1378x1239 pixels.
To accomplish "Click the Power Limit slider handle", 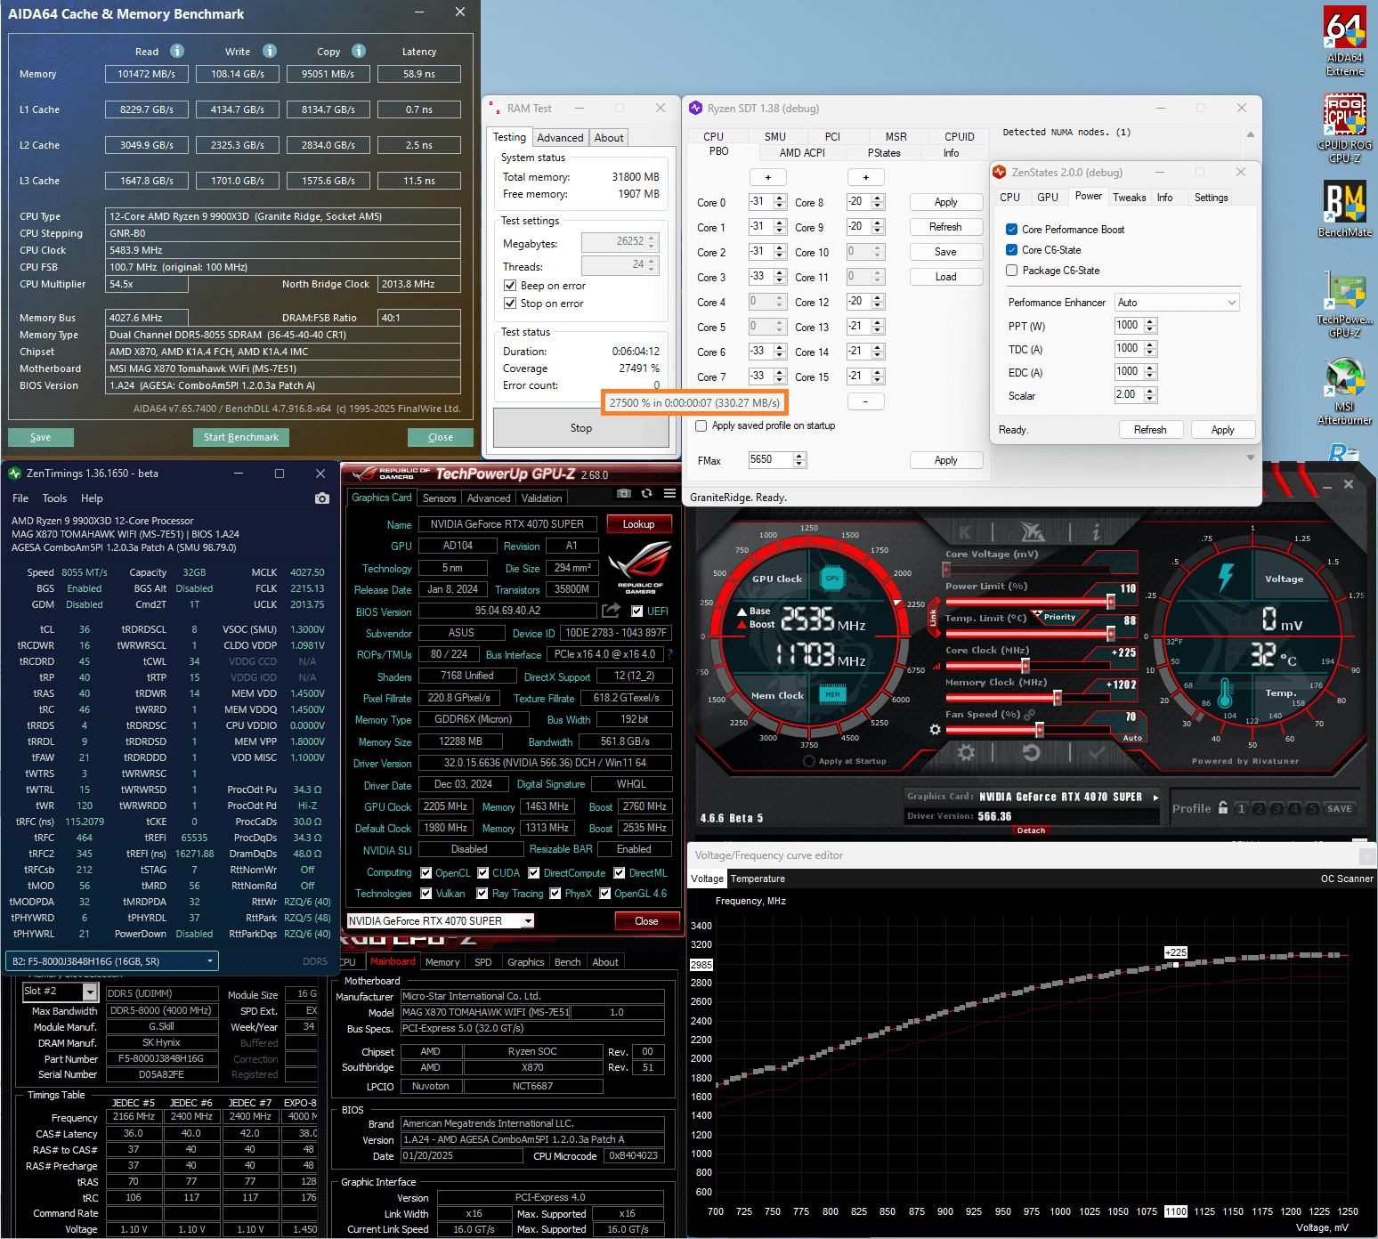I will [x=1110, y=602].
